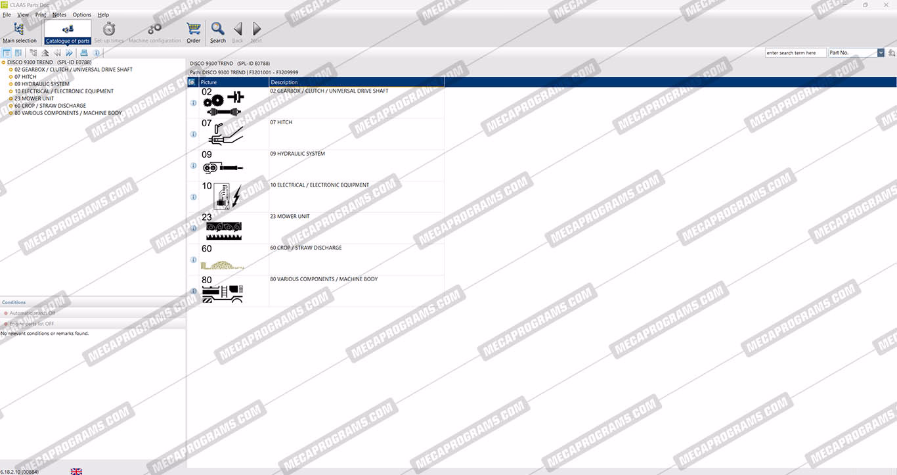Image resolution: width=897 pixels, height=475 pixels.
Task: Select 09 HYDRAULIC SYSTEM in the tree
Action: coord(42,84)
